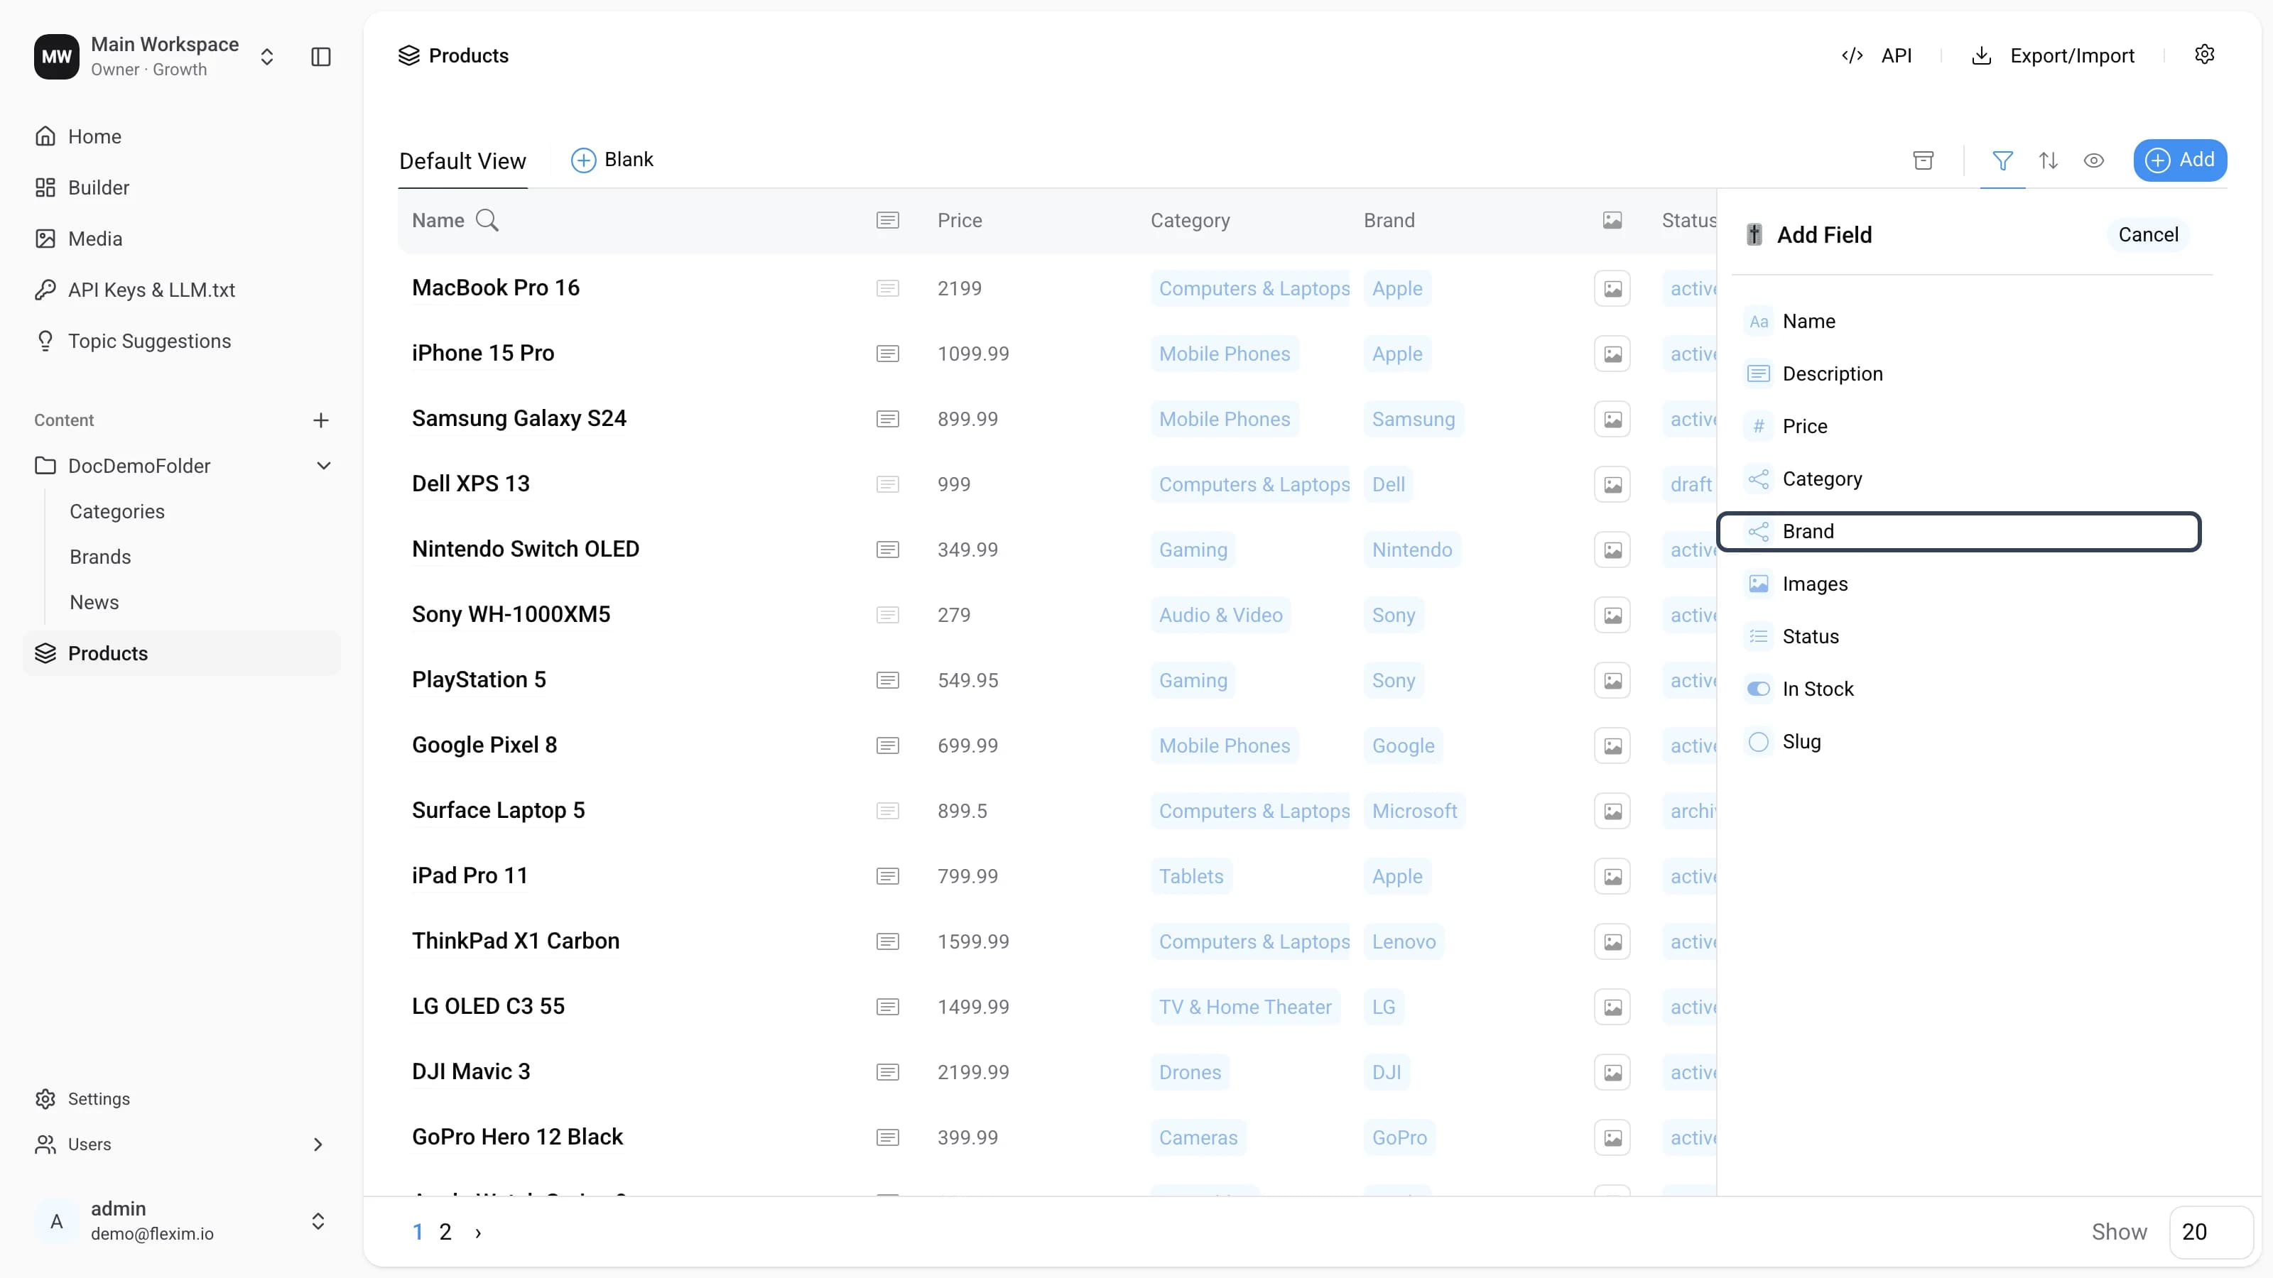The image size is (2273, 1278).
Task: Collapse the DocDemoFolder chevron
Action: pos(324,466)
